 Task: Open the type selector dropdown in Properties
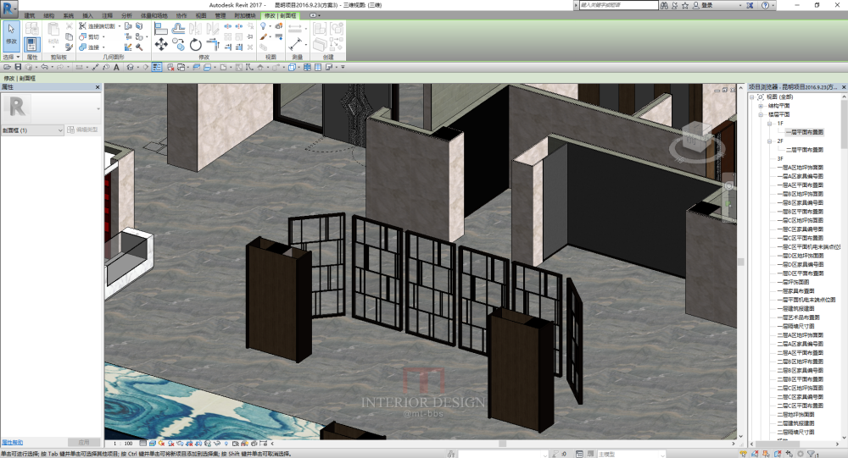pyautogui.click(x=98, y=108)
